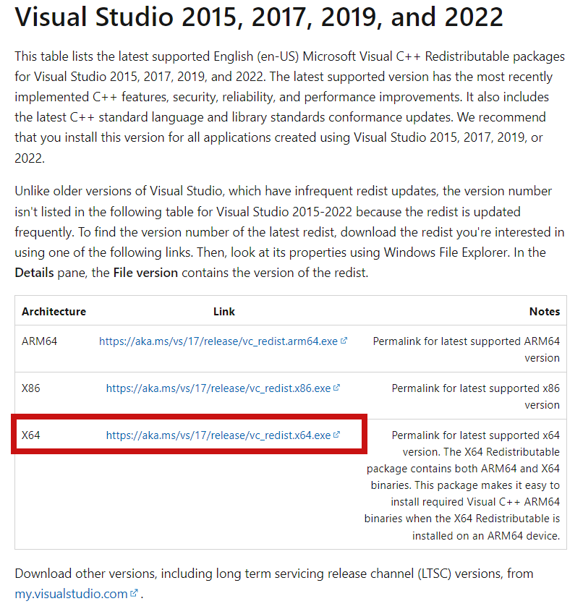Click paragraph starting 'This table lists the latest'
This screenshot has height=609, width=583.
(290, 107)
